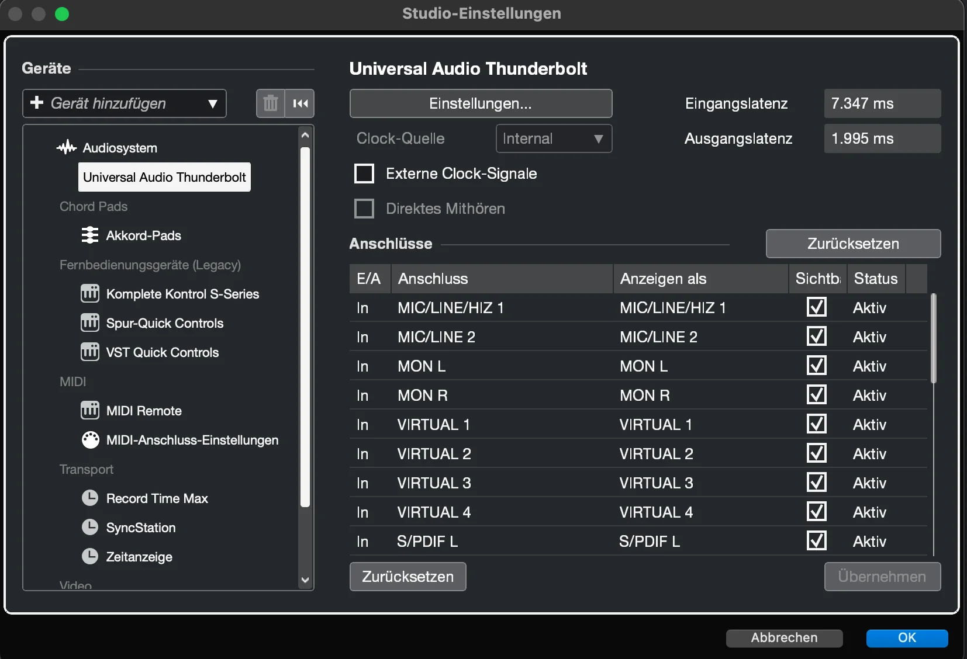Image resolution: width=967 pixels, height=659 pixels.
Task: Click the Zeitanzeige clock icon
Action: point(89,556)
